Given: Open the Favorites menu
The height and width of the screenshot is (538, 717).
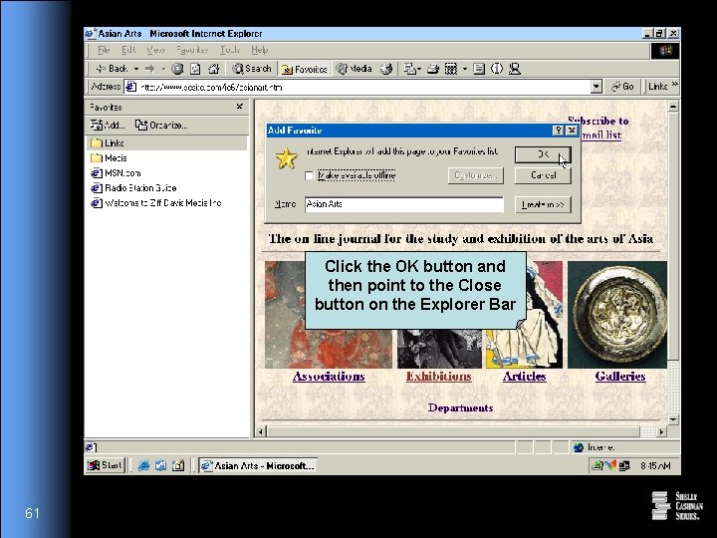Looking at the screenshot, I should click(192, 50).
